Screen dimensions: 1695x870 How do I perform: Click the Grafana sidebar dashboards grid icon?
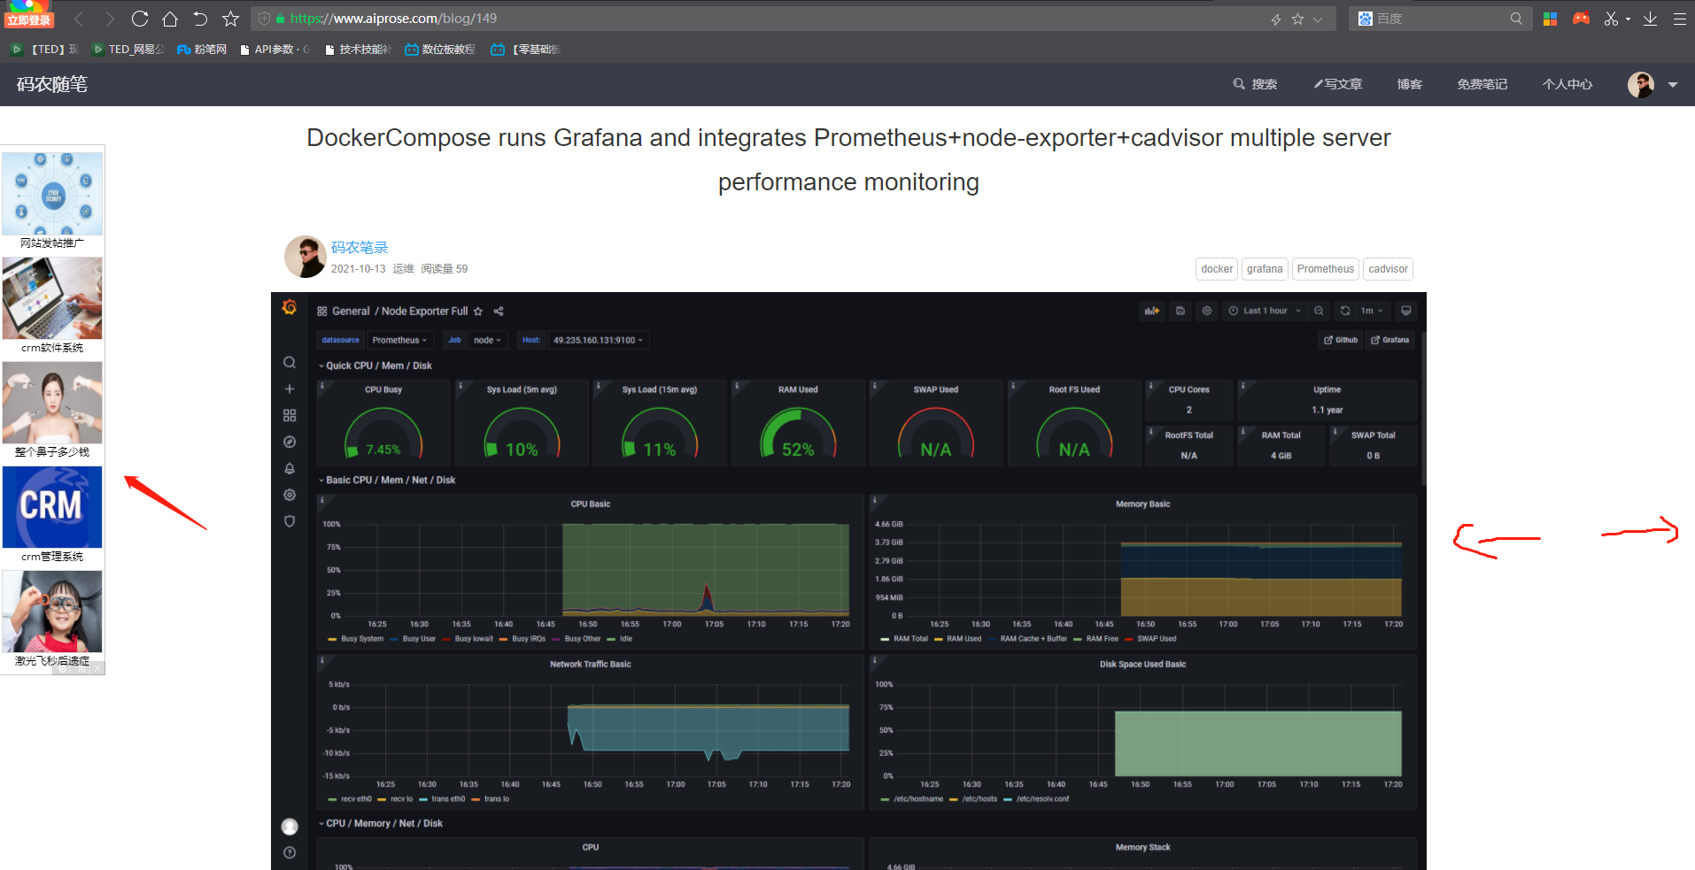[289, 415]
